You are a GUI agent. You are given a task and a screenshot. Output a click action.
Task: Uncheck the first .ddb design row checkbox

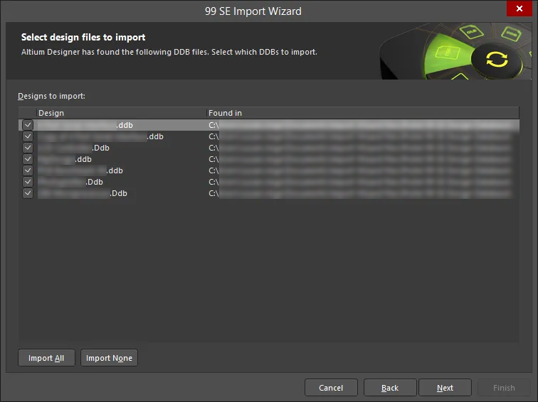click(28, 125)
